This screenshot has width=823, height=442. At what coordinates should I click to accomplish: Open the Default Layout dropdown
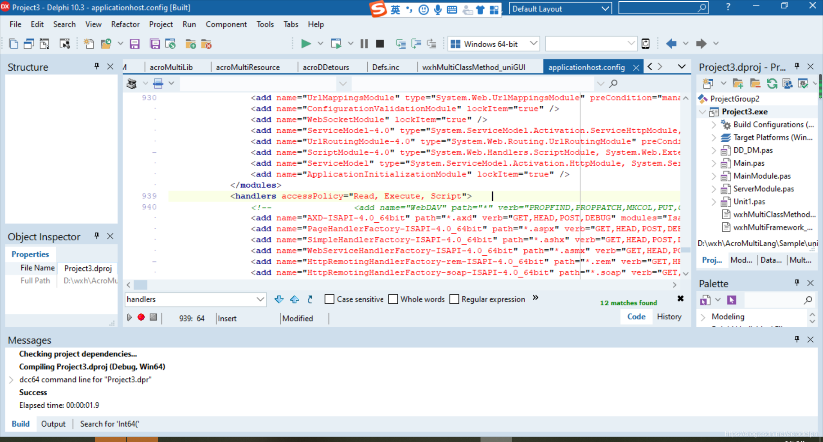point(605,8)
